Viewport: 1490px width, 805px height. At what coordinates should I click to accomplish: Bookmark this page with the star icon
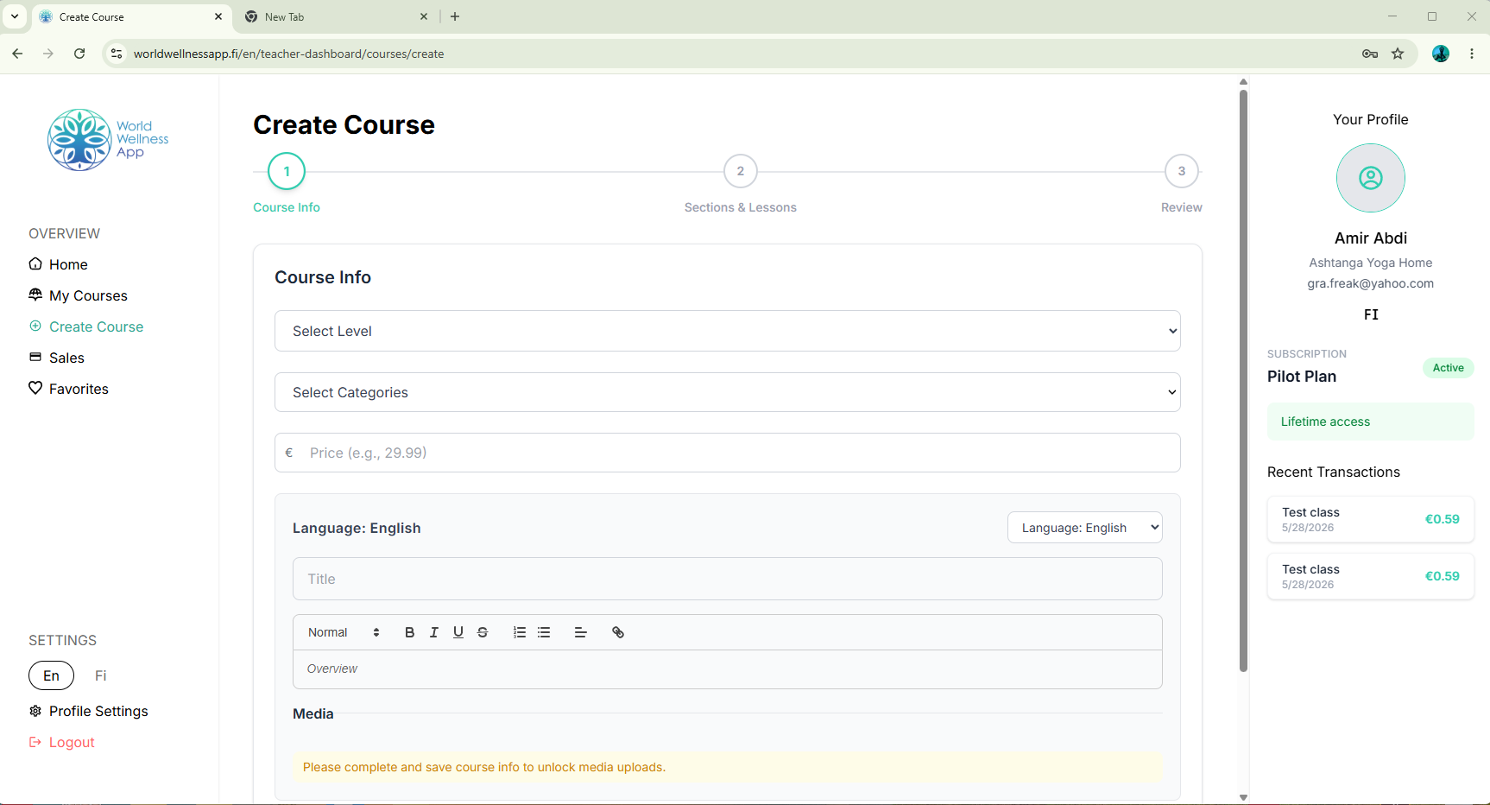coord(1398,54)
